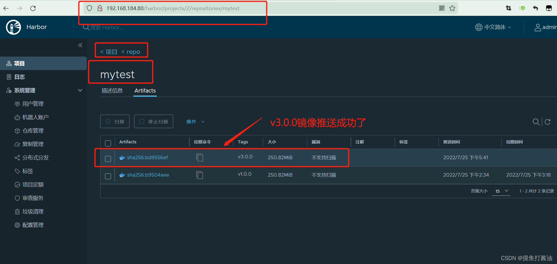The height and width of the screenshot is (264, 557).
Task: Click the browser back arrow
Action: 6,8
